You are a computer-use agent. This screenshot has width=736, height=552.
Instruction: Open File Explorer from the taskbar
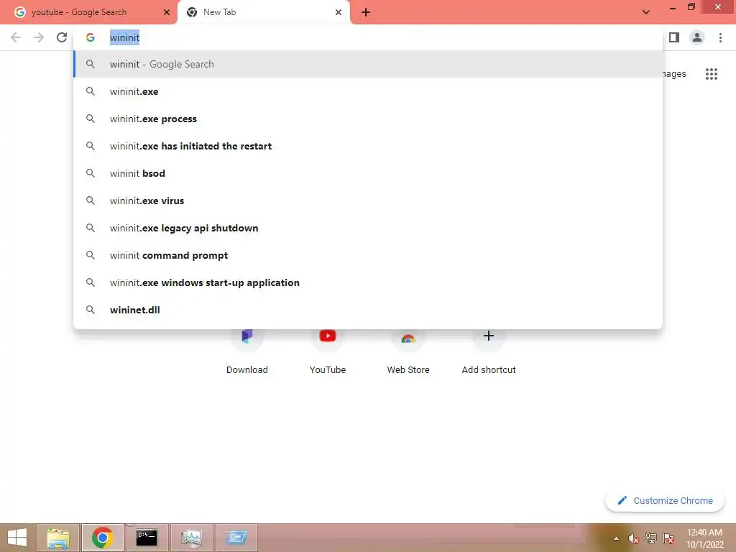[x=58, y=538]
